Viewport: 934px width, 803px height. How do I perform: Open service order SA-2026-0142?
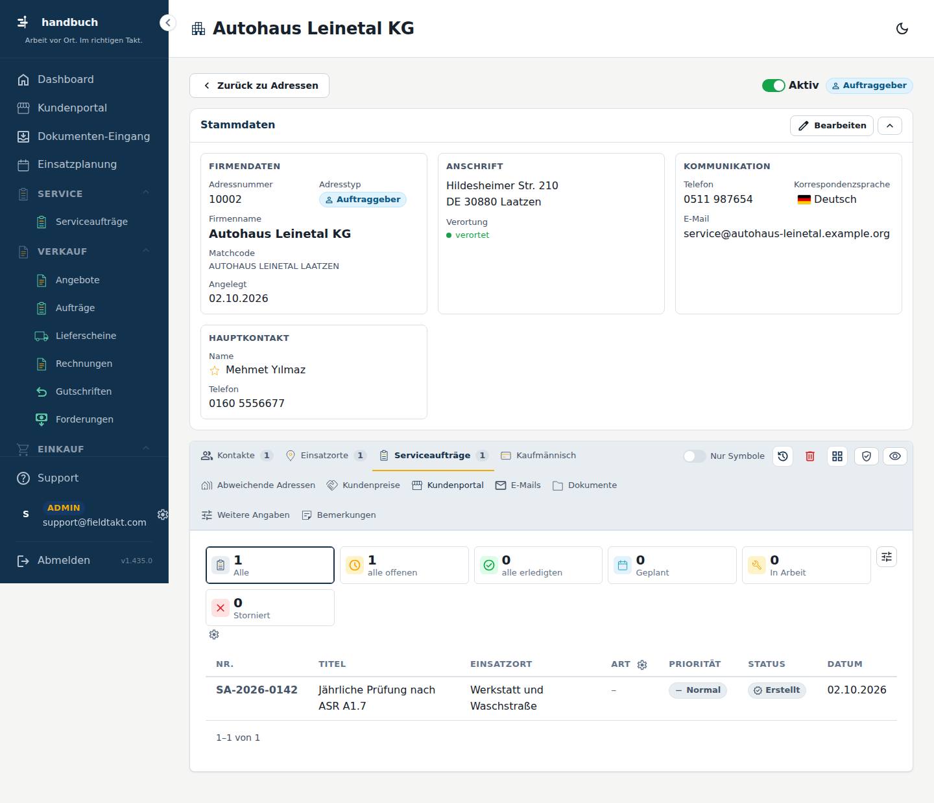(257, 690)
